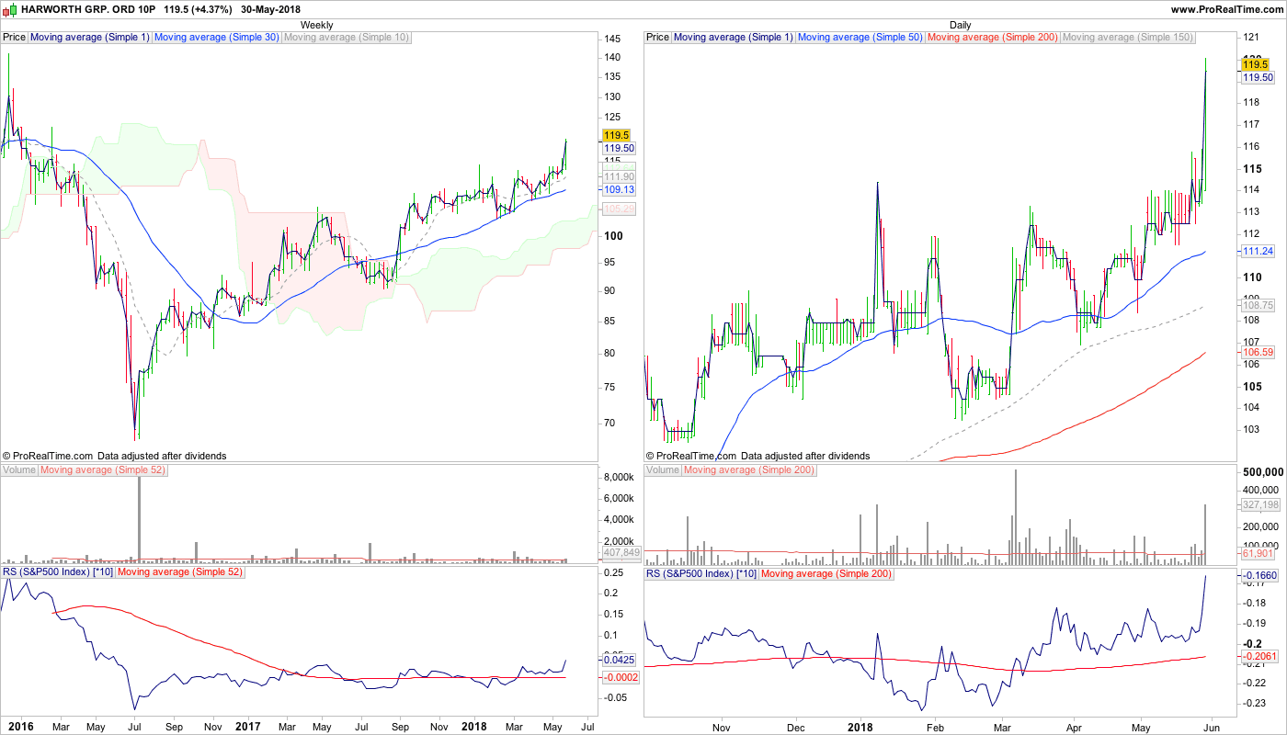Click the Price label on Weekly chart

15,38
